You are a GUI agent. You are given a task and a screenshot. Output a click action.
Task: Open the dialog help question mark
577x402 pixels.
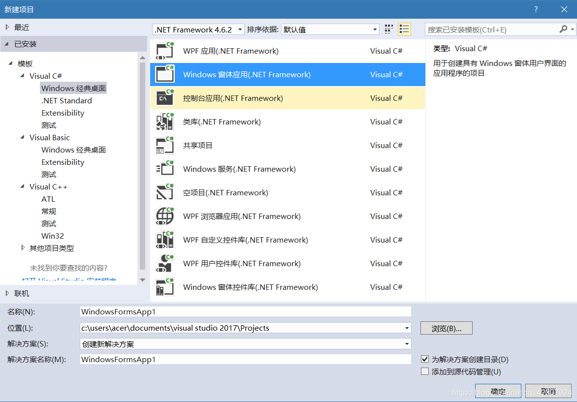[536, 9]
